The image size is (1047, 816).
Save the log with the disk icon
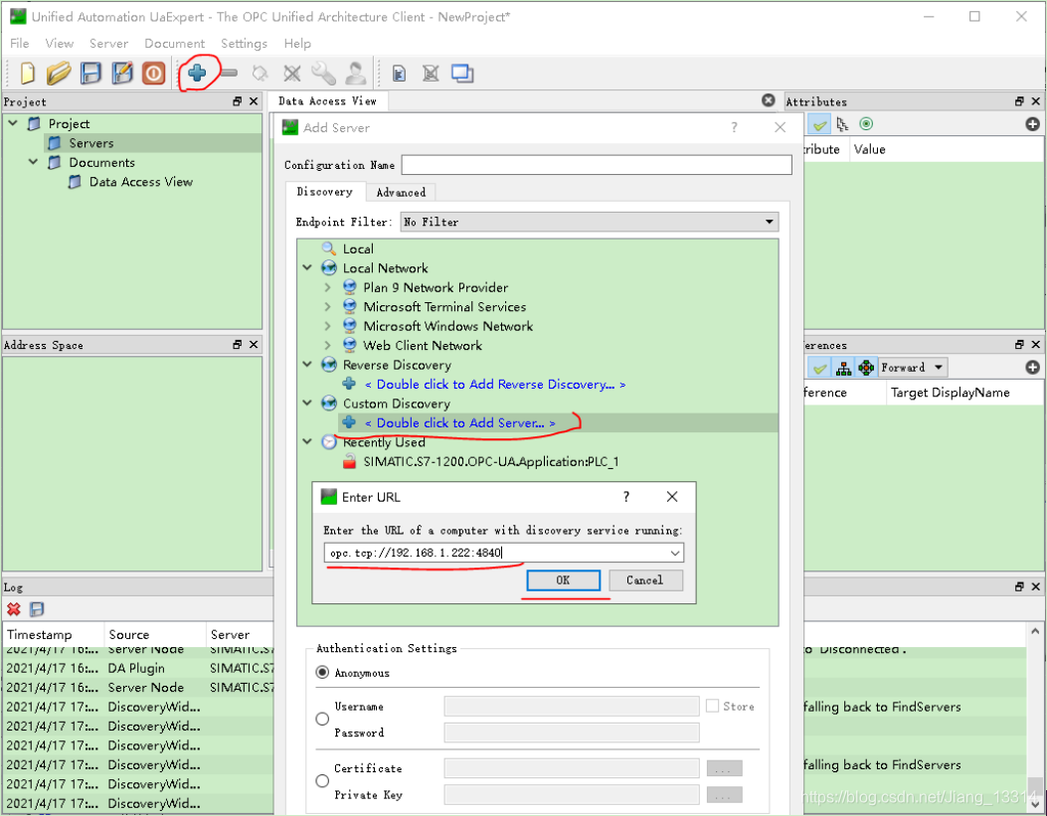click(37, 609)
